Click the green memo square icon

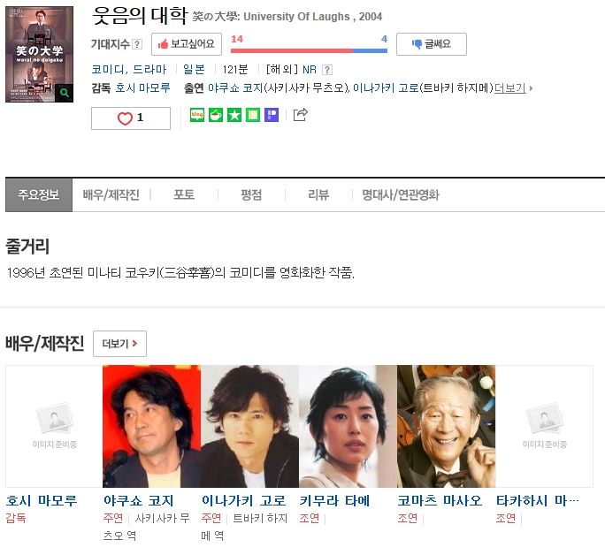coord(253,115)
